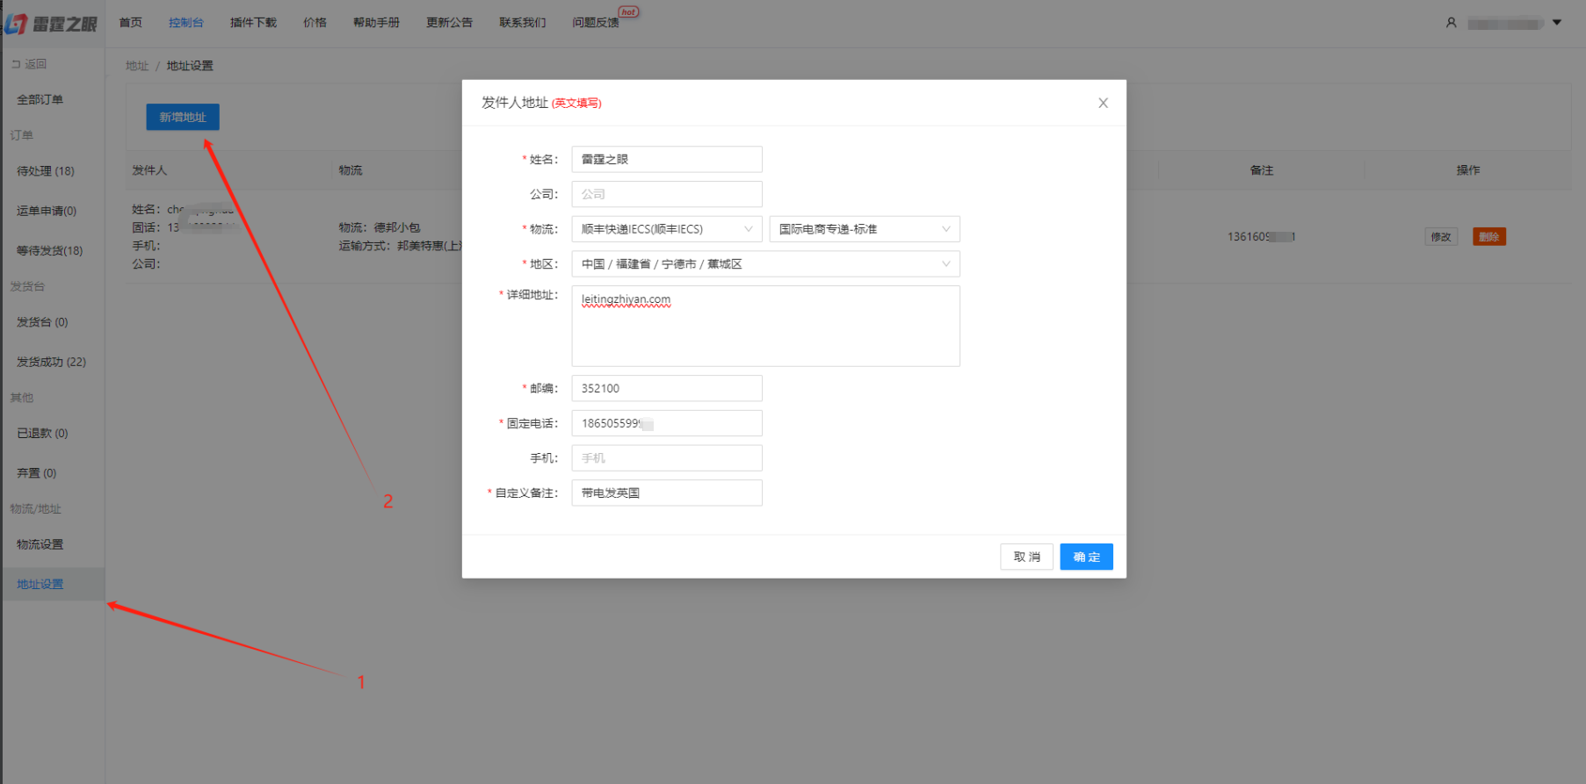Viewport: 1586px width, 784px height.
Task: Click the 详细地址 text area
Action: pyautogui.click(x=765, y=326)
